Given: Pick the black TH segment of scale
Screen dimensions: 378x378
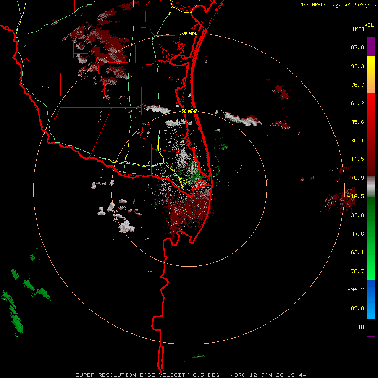Looking at the screenshot, I should [x=371, y=328].
